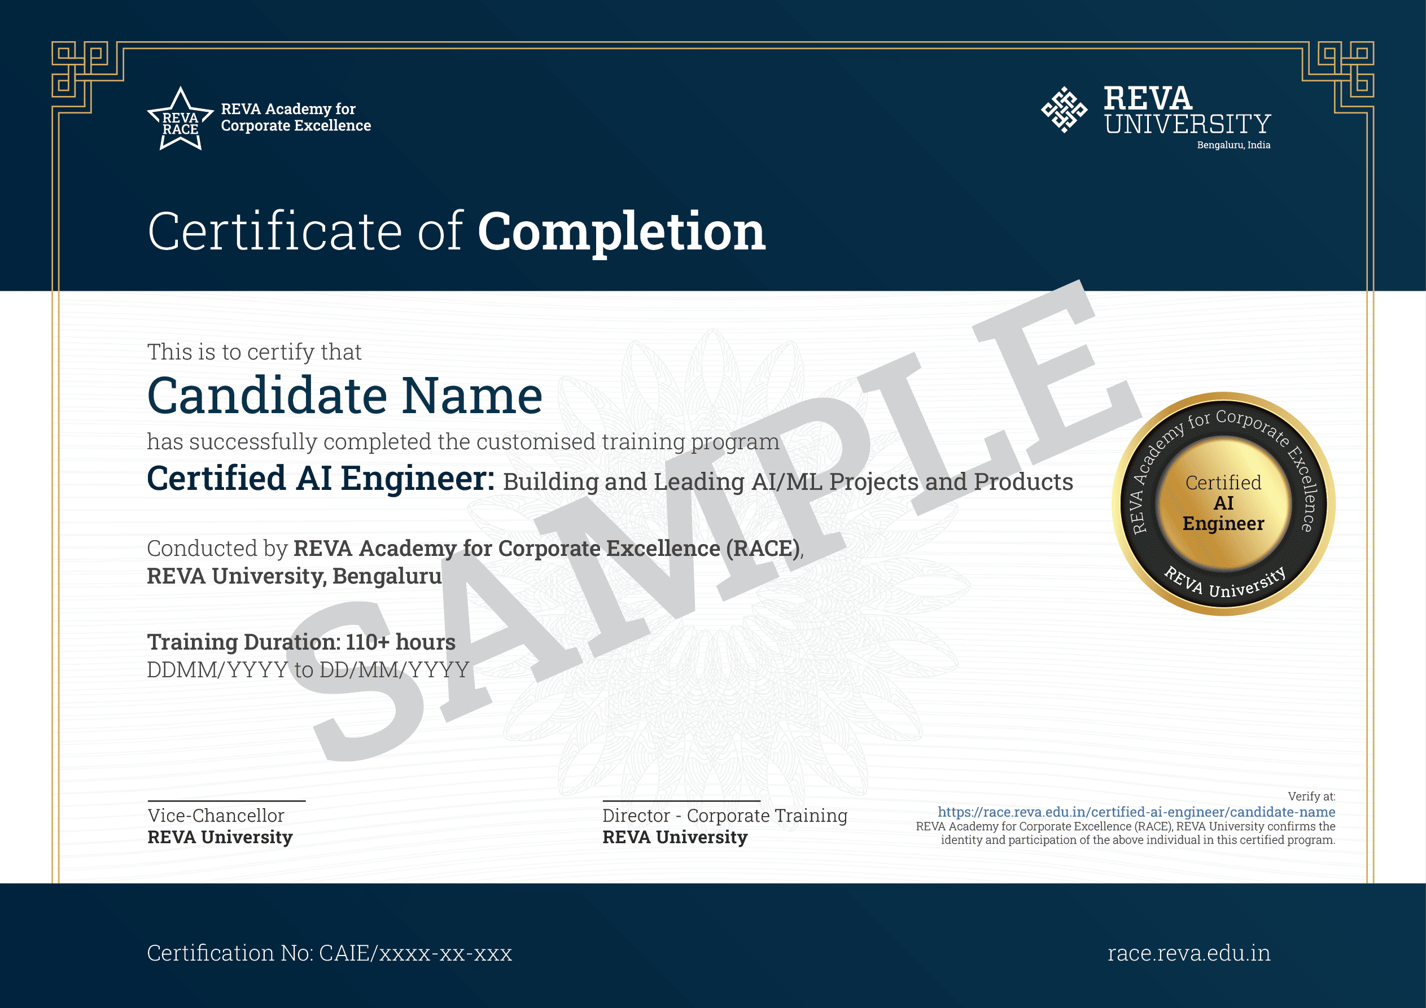Viewport: 1426px width, 1008px height.
Task: Click the Training Duration 110+ hours text
Action: click(x=300, y=642)
